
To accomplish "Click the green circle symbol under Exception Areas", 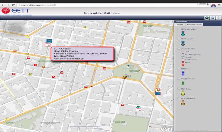I will point(183,84).
